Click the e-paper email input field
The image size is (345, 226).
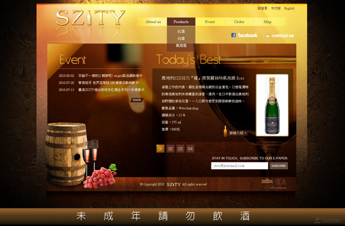[239, 166]
